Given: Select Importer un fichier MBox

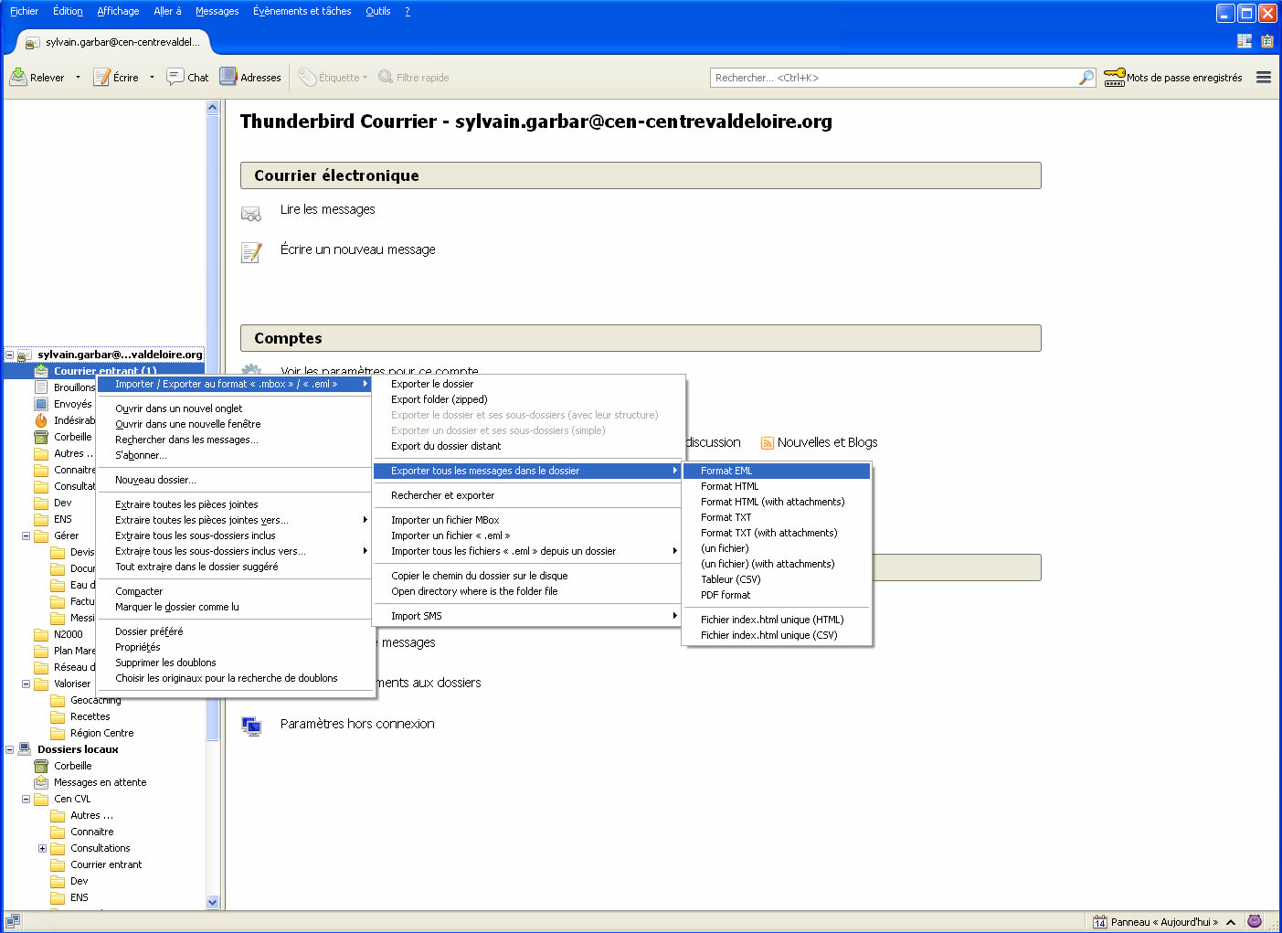Looking at the screenshot, I should [445, 521].
